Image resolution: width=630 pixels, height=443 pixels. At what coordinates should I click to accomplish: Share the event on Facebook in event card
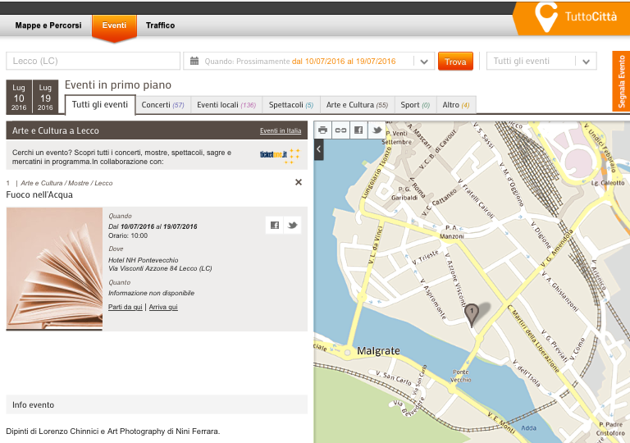pyautogui.click(x=275, y=226)
